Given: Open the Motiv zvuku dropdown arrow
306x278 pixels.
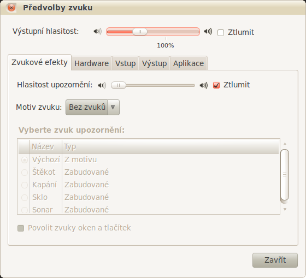Looking at the screenshot, I should click(x=113, y=107).
